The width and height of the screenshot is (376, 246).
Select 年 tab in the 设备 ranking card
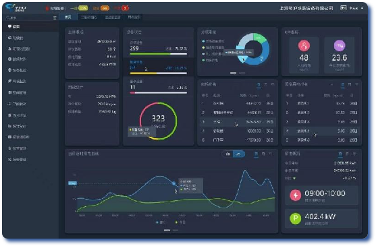356,84
